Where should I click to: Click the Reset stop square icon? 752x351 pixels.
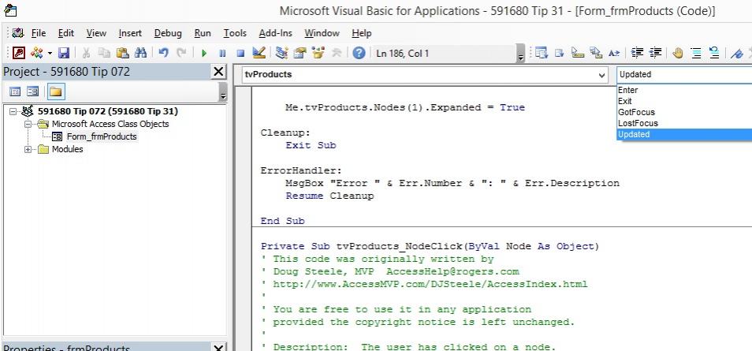(240, 53)
